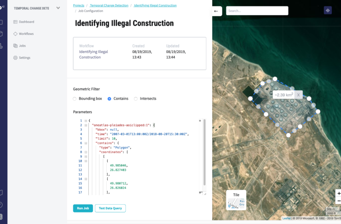Select the Bounding box radio option
Viewport: 341px width, 224px height.
75,99
